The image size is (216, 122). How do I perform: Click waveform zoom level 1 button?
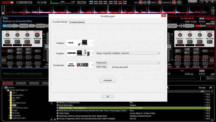coord(213,8)
